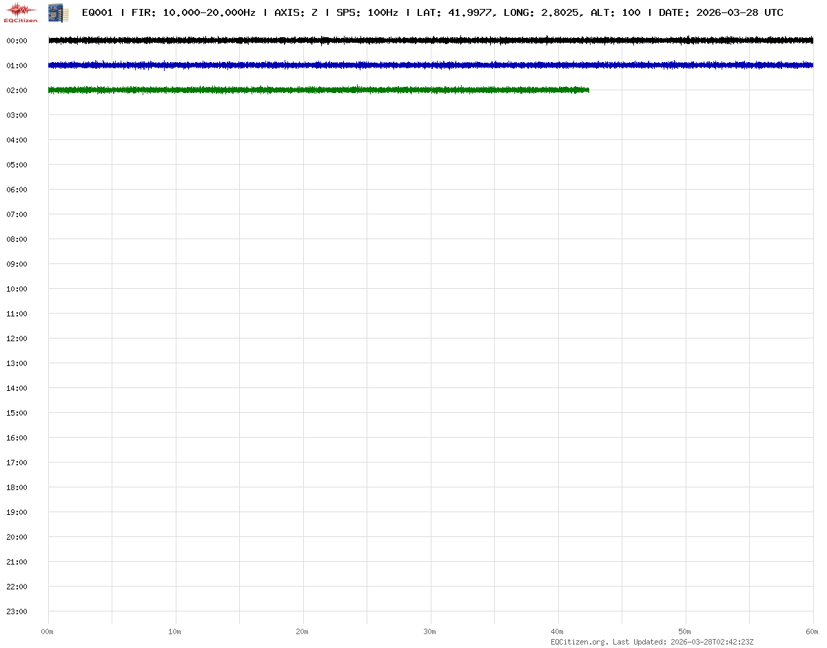Click the 60m minute axis label
Viewport: 827px width, 648px height.
click(x=813, y=631)
